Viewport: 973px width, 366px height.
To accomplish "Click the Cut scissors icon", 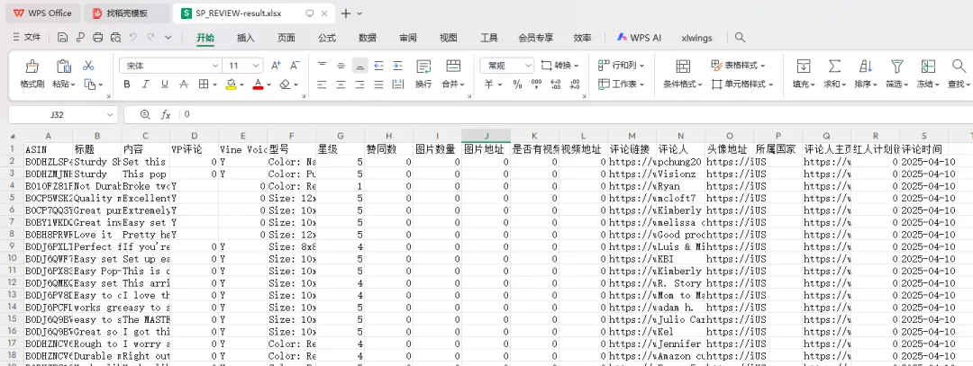I will [x=88, y=66].
